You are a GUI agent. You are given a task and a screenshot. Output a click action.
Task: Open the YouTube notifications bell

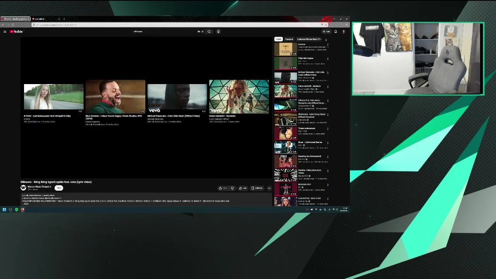pyautogui.click(x=336, y=31)
